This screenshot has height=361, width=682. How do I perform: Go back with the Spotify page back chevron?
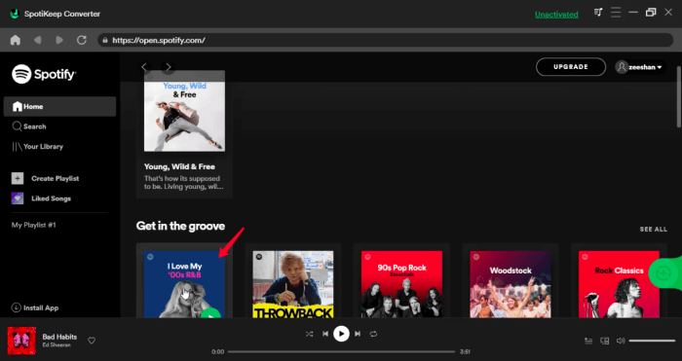144,67
